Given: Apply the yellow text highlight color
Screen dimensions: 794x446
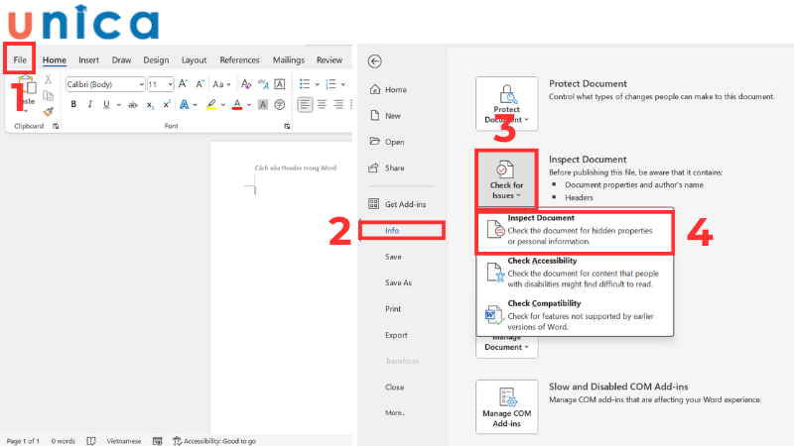Looking at the screenshot, I should (x=211, y=105).
